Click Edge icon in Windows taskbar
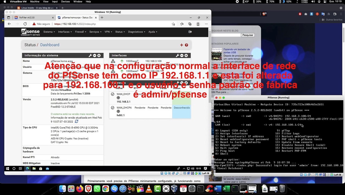The width and height of the screenshot is (345, 195). tap(27, 168)
